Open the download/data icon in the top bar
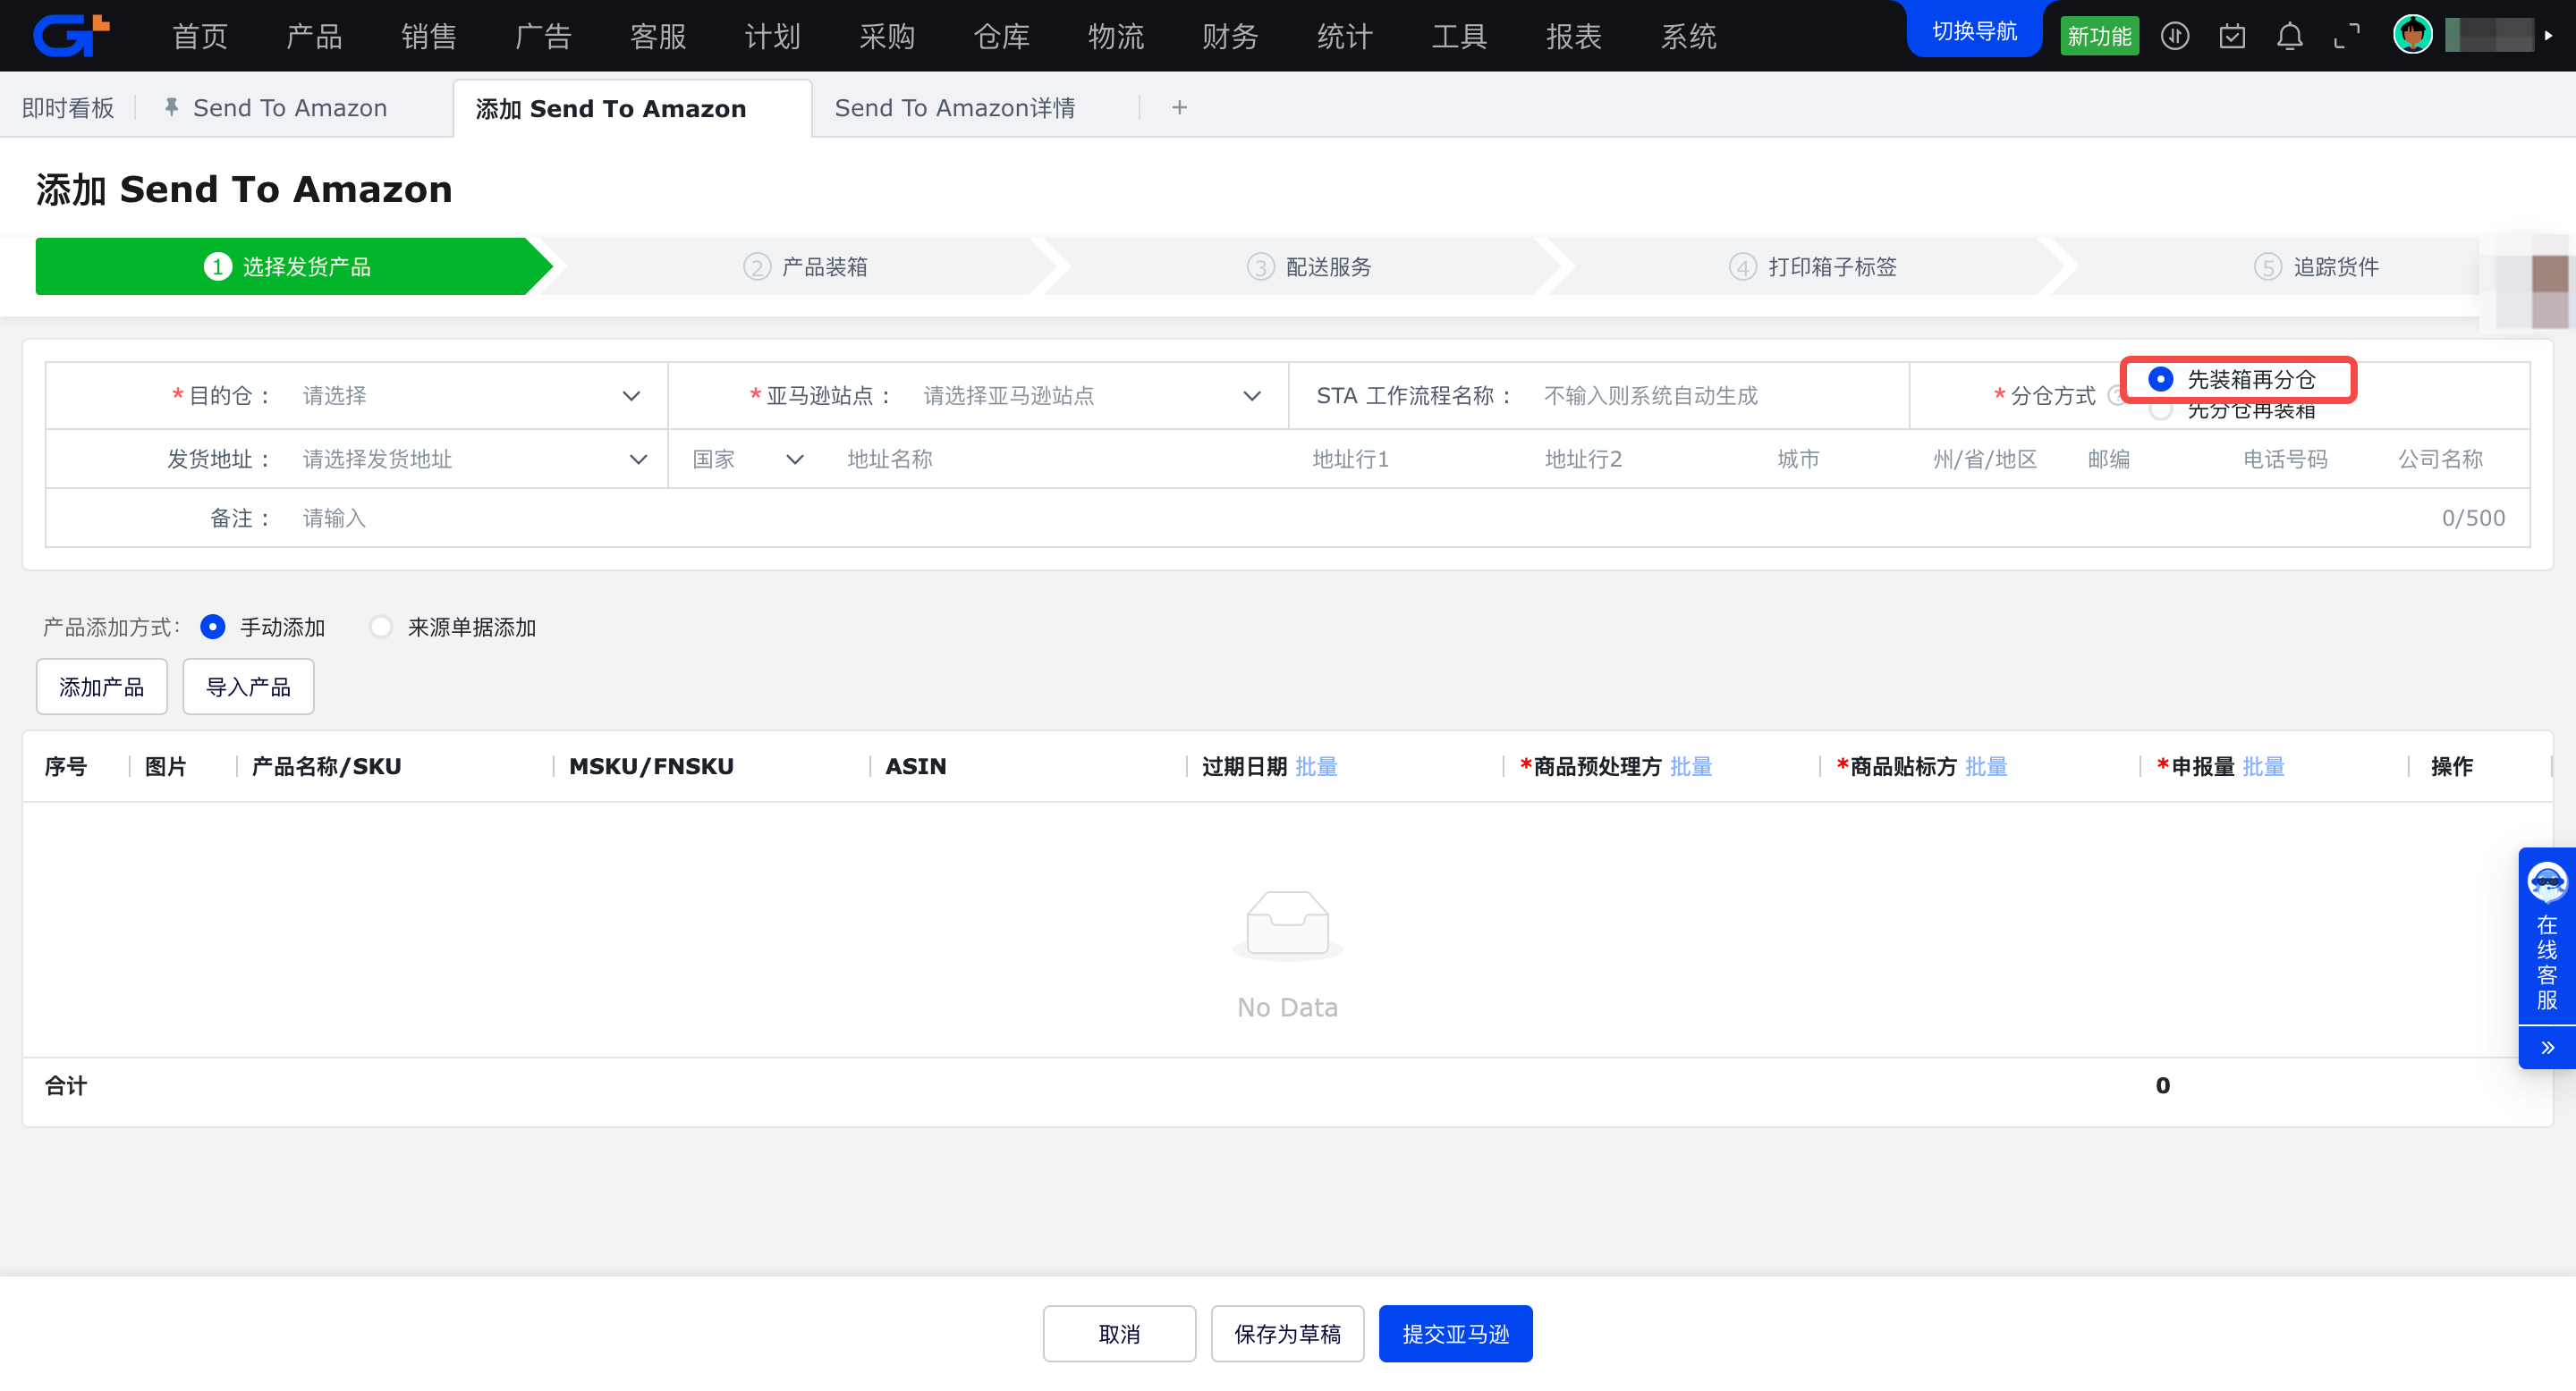Screen dimensions: 2576x1391 click(x=2175, y=37)
